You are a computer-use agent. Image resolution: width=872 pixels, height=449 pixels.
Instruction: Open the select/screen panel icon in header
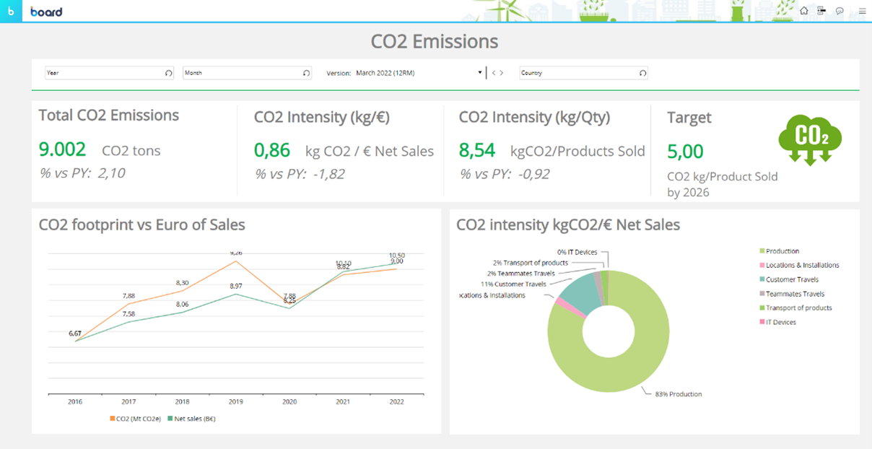(821, 12)
